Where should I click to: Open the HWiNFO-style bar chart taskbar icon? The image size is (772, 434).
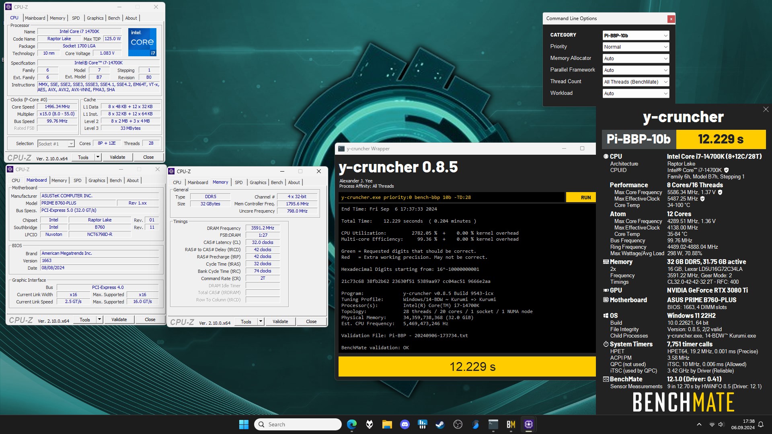(x=422, y=424)
